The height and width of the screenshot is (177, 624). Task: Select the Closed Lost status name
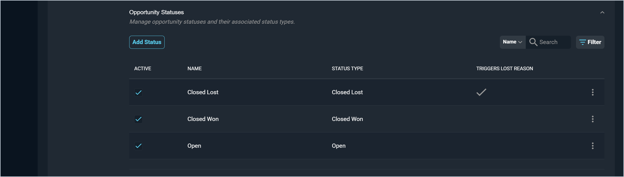click(203, 92)
